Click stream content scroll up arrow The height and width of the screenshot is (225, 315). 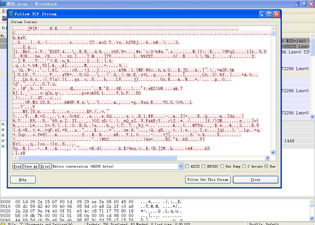pos(273,29)
